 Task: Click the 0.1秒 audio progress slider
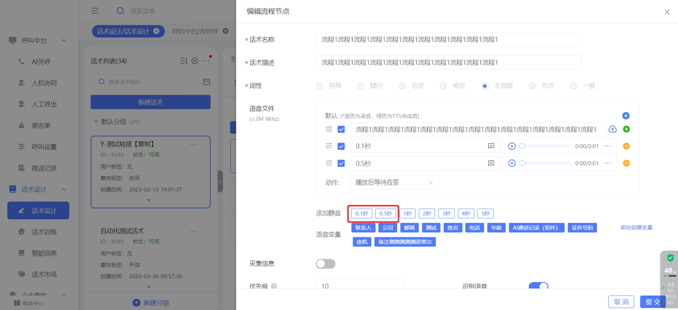point(546,146)
